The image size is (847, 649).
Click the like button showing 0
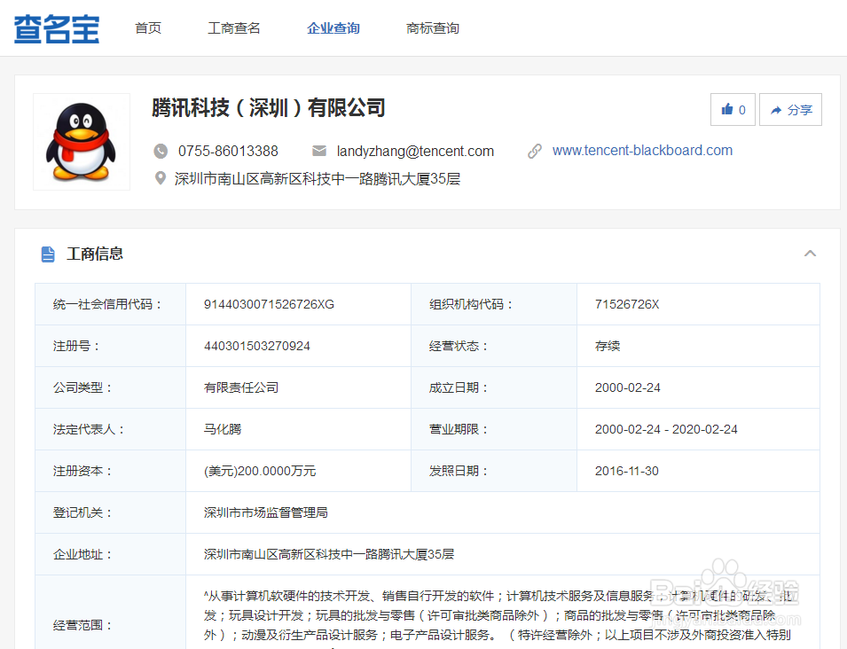733,109
